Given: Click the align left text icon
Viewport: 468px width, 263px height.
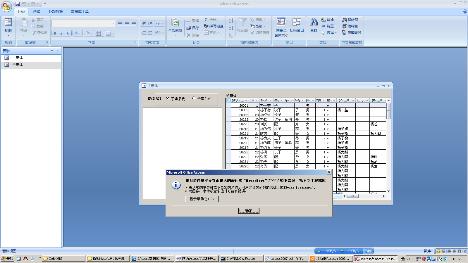Looking at the screenshot, I should click(x=120, y=23).
